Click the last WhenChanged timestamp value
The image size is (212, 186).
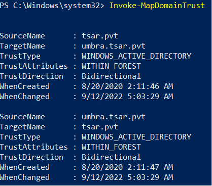127,177
